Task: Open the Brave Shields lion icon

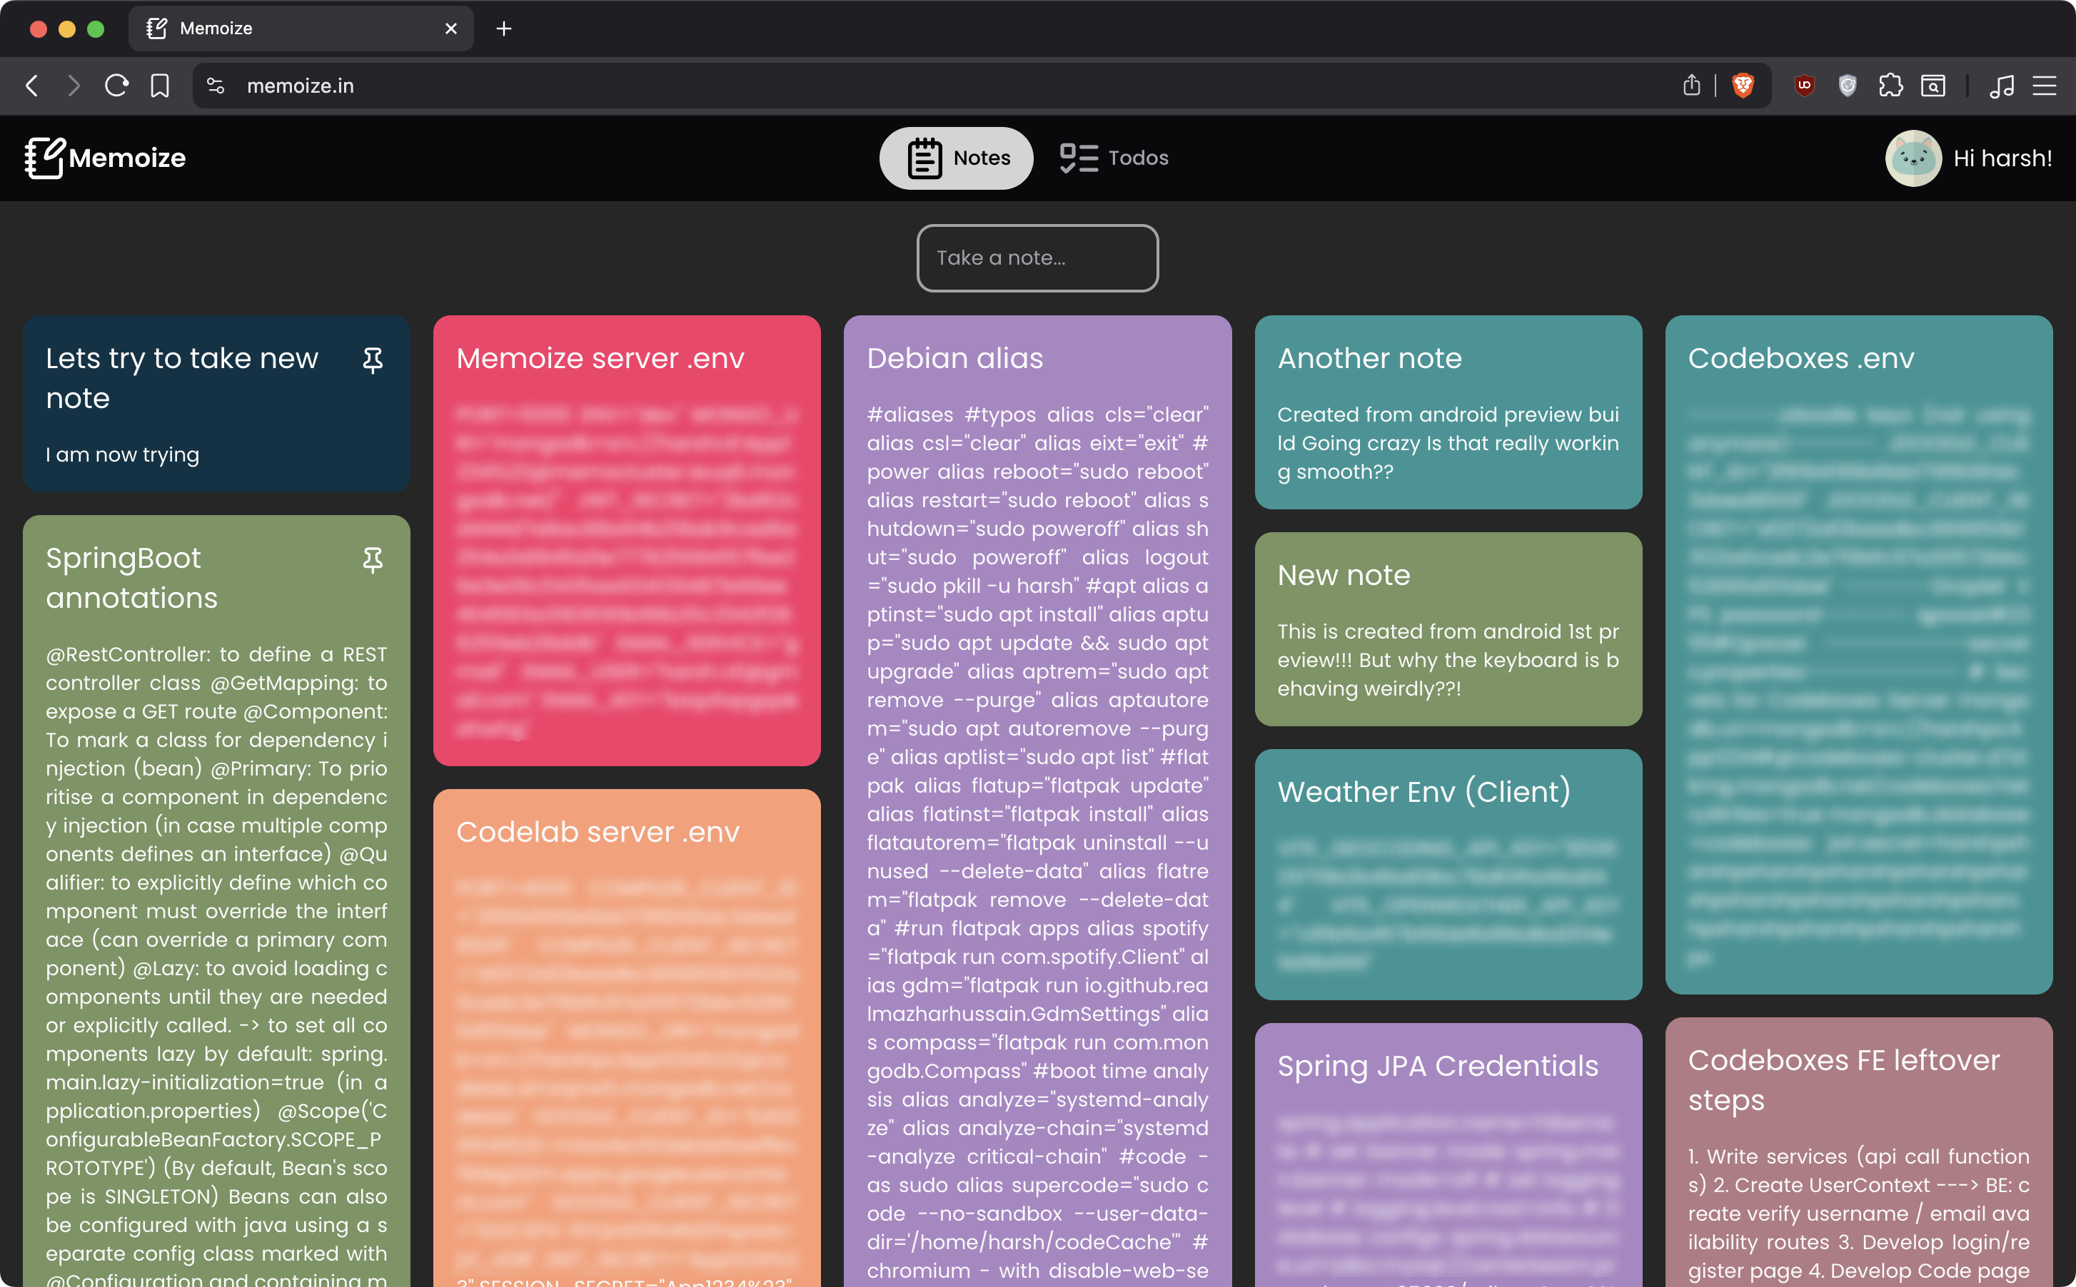Action: tap(1742, 86)
